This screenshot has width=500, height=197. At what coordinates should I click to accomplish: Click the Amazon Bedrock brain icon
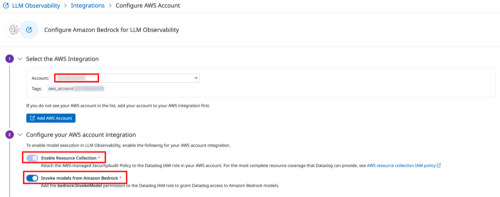[14, 30]
